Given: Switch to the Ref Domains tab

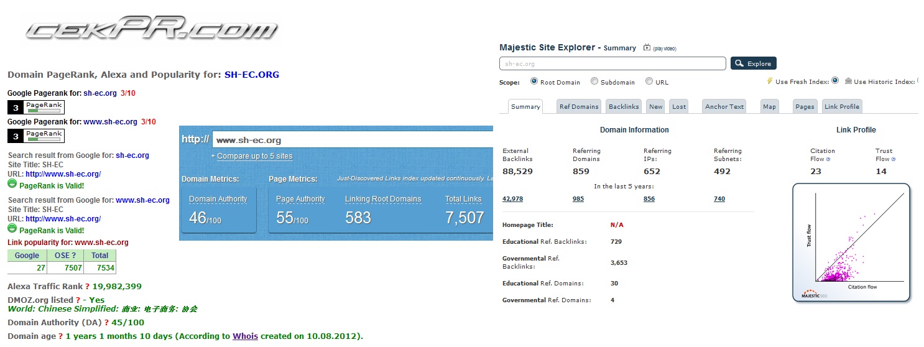Looking at the screenshot, I should pyautogui.click(x=579, y=106).
